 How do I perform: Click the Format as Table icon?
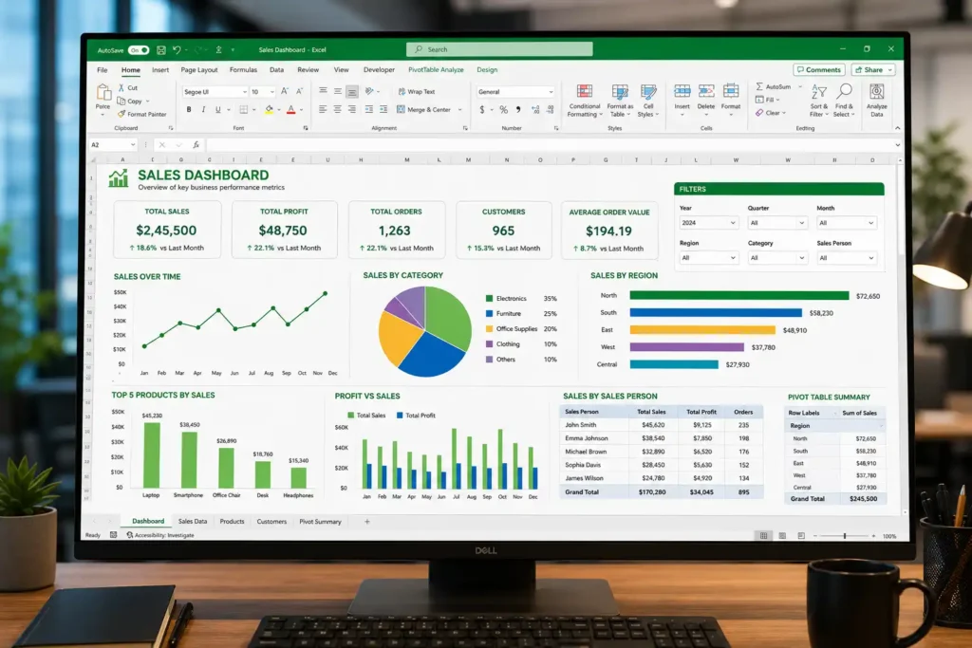(x=620, y=92)
